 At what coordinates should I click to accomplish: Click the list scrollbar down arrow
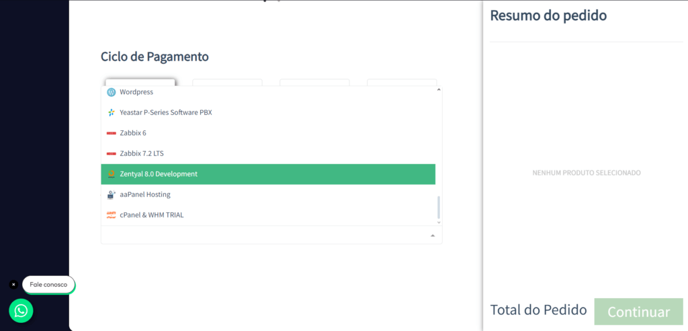[438, 222]
